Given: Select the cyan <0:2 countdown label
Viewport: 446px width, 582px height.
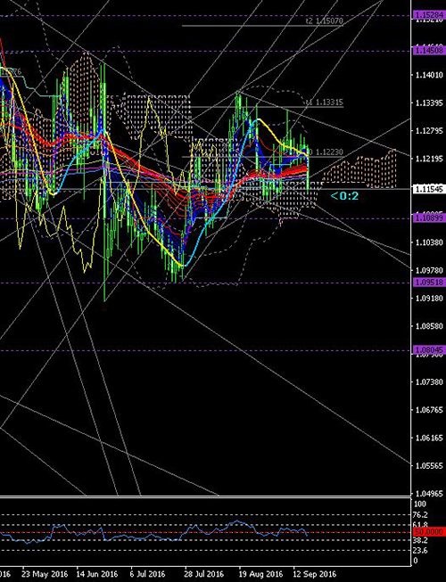Looking at the screenshot, I should tap(344, 196).
